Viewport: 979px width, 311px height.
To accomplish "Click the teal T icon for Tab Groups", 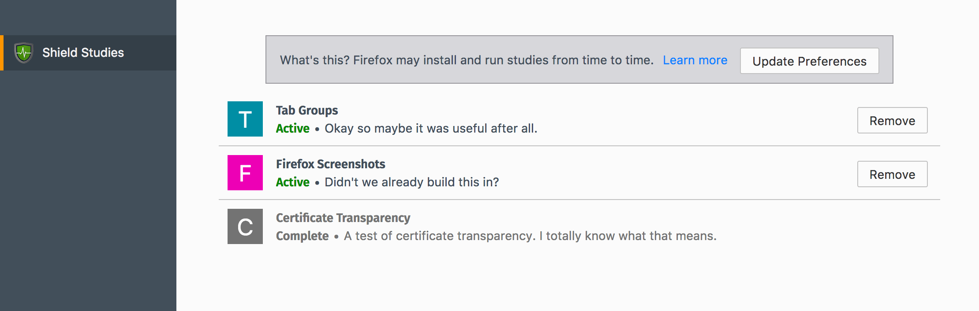I will pyautogui.click(x=245, y=119).
